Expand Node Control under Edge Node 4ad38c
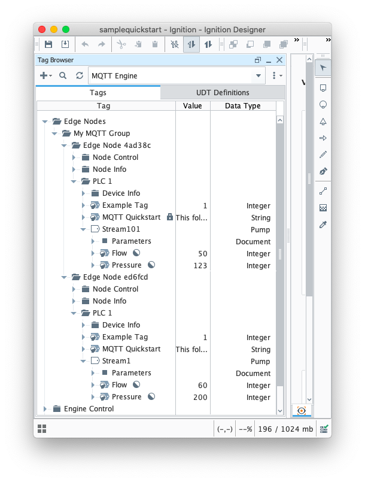The height and width of the screenshot is (482, 365). coord(74,157)
